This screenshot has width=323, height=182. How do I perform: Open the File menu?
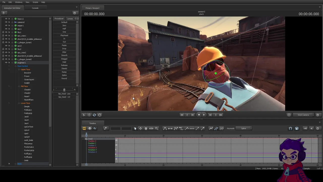(4, 2)
